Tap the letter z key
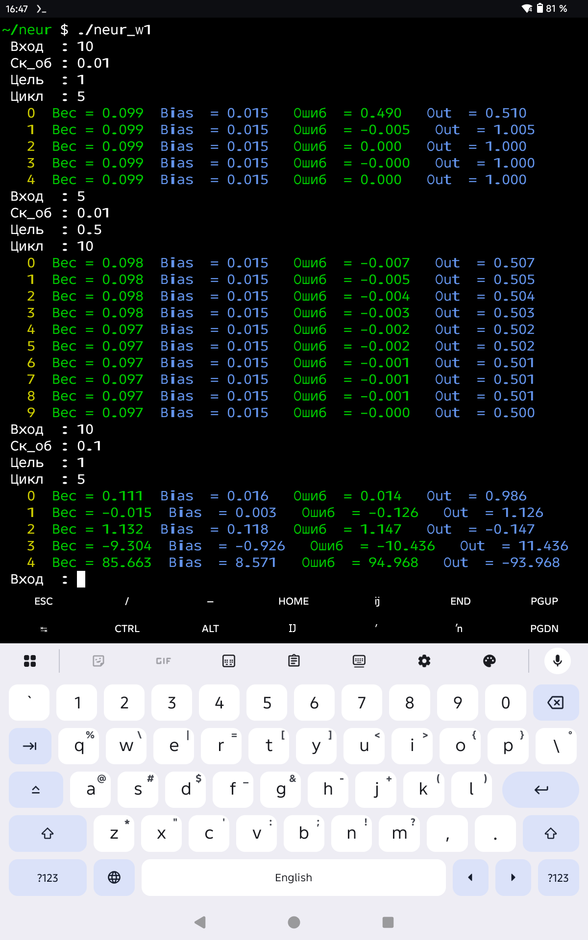The width and height of the screenshot is (588, 940). (114, 833)
